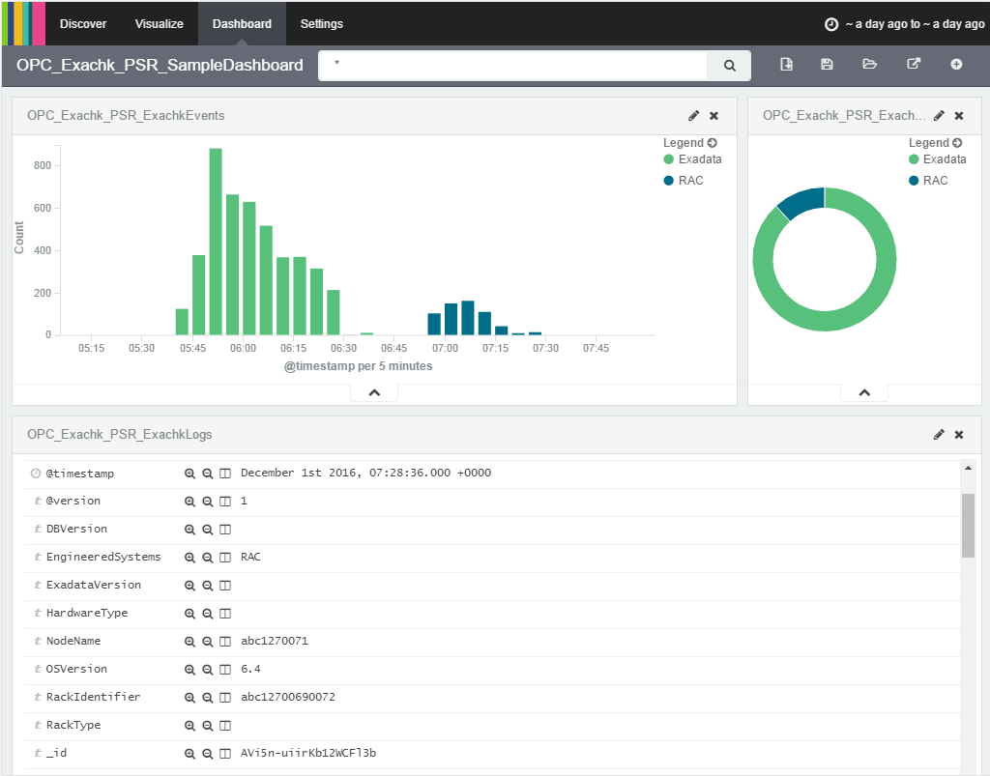Viewport: 990px width, 776px height.
Task: Toggle the NodeName column in table
Action: (x=224, y=641)
